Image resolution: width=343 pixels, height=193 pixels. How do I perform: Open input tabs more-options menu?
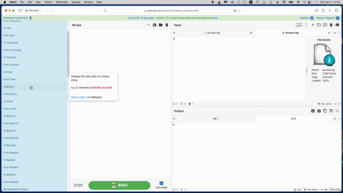click(x=339, y=33)
